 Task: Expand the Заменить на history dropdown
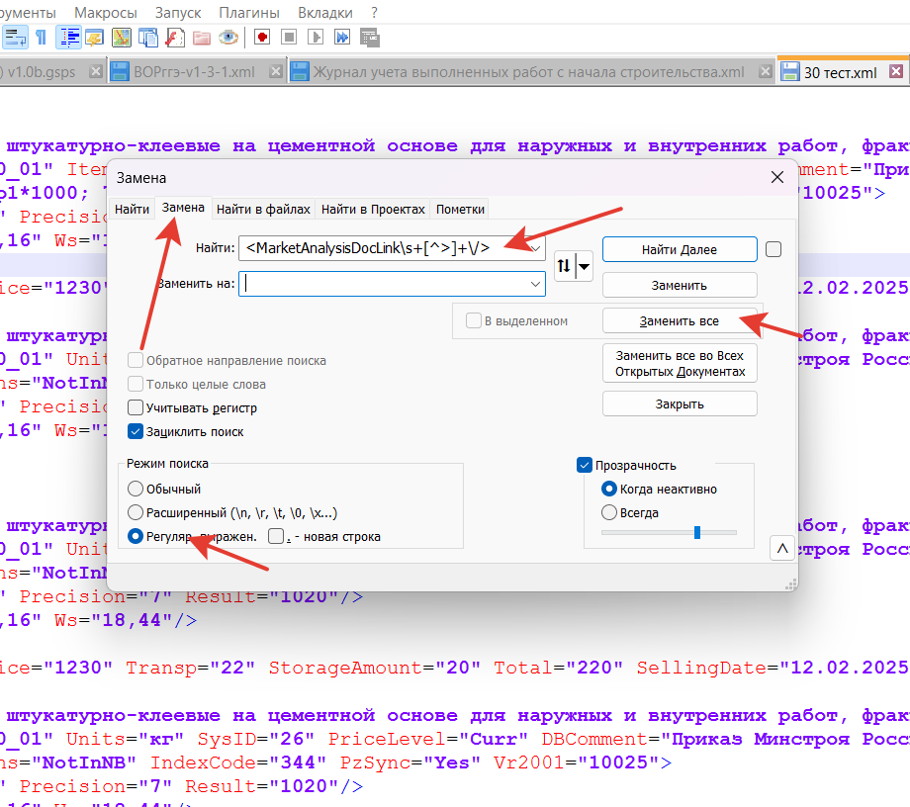[535, 284]
